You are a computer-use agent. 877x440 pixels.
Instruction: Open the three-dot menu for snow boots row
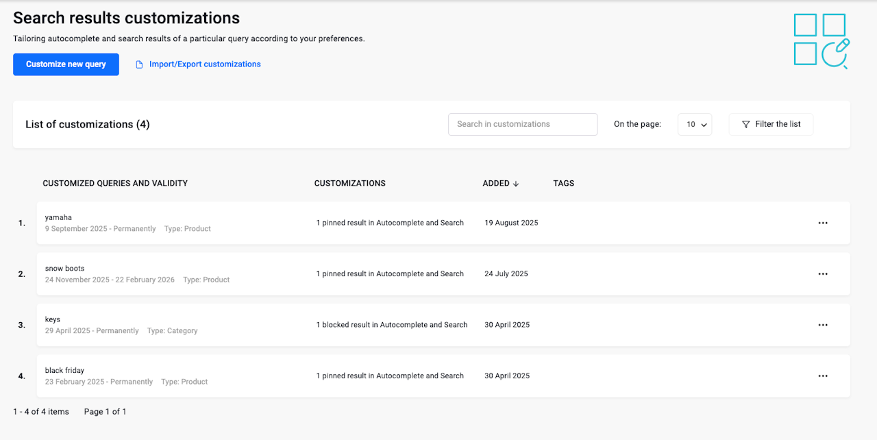823,274
